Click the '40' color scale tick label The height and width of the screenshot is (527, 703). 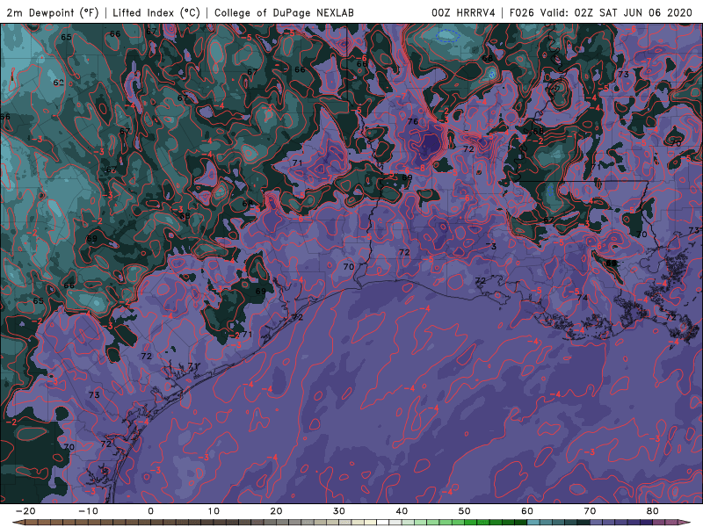pyautogui.click(x=402, y=511)
